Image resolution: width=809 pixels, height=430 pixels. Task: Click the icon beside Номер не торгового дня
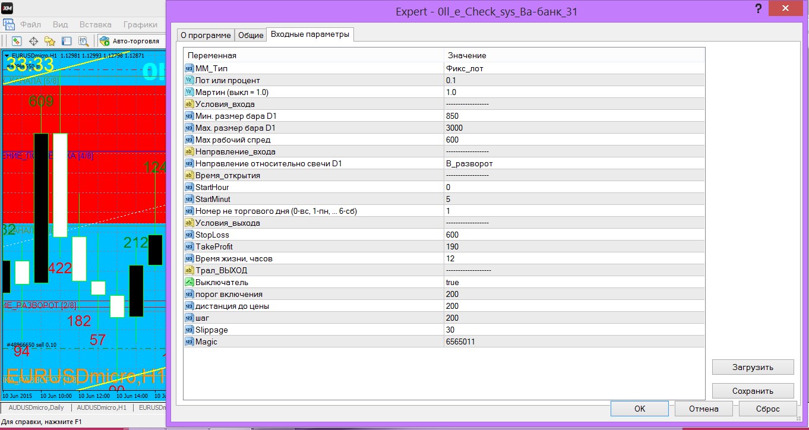189,211
